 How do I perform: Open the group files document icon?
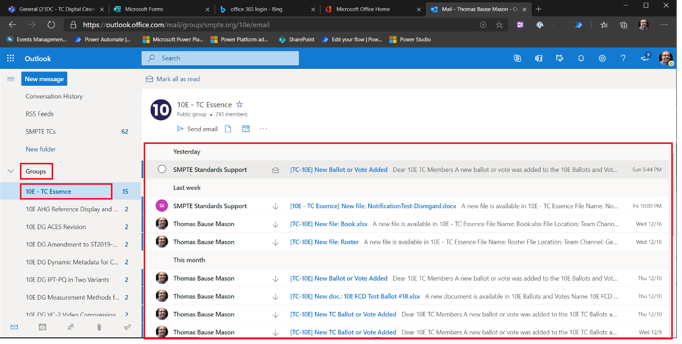(228, 129)
